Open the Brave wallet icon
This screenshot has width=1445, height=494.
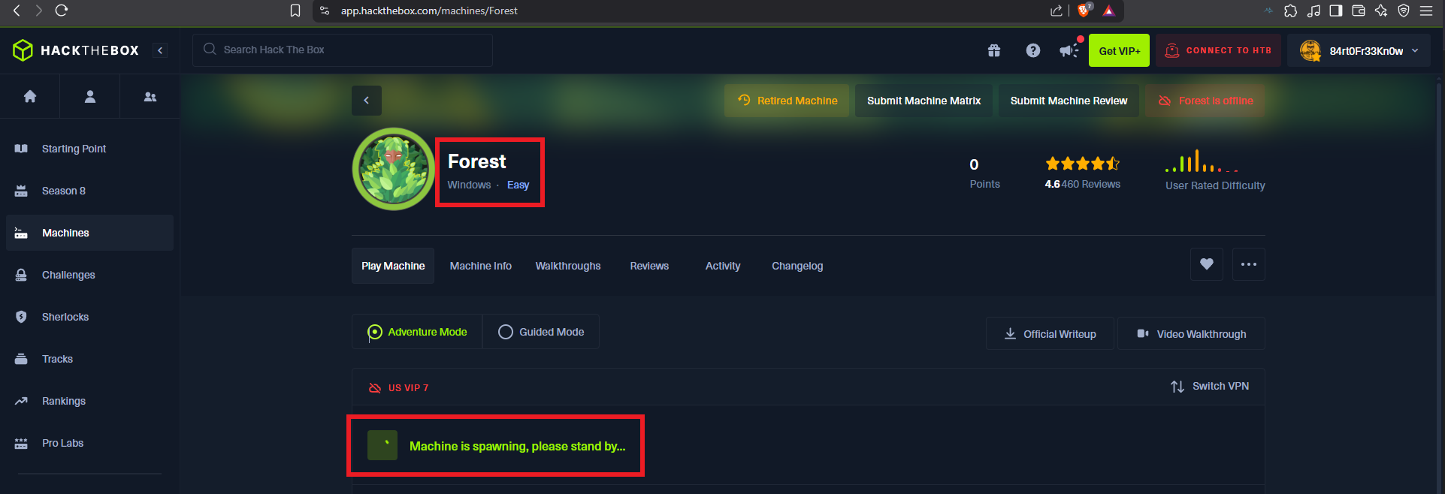click(1359, 11)
